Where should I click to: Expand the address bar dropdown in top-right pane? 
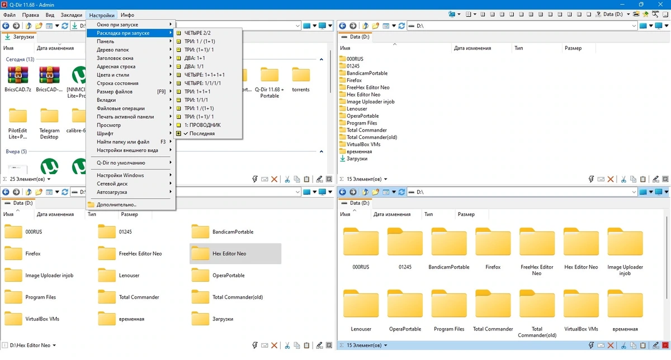pyautogui.click(x=634, y=26)
